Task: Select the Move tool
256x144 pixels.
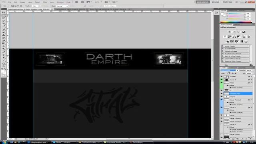Action: tap(4, 12)
